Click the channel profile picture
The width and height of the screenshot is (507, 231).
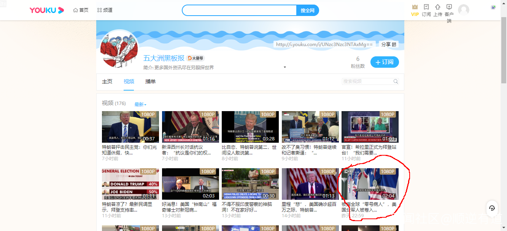[119, 49]
